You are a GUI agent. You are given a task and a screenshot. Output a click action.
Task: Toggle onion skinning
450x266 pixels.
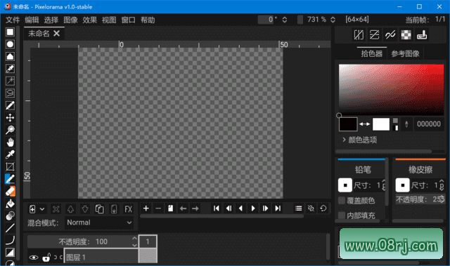click(311, 208)
